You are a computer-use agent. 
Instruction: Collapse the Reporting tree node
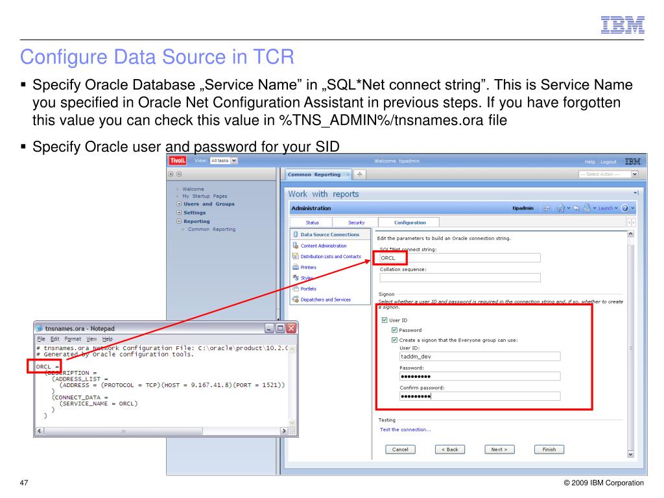(179, 221)
